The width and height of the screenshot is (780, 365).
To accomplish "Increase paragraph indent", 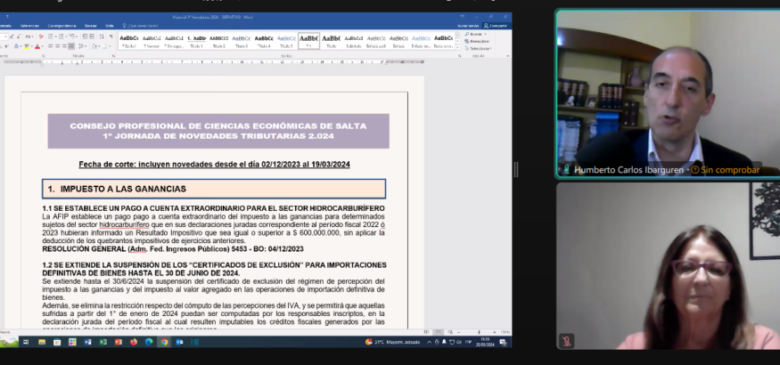I will [x=92, y=36].
